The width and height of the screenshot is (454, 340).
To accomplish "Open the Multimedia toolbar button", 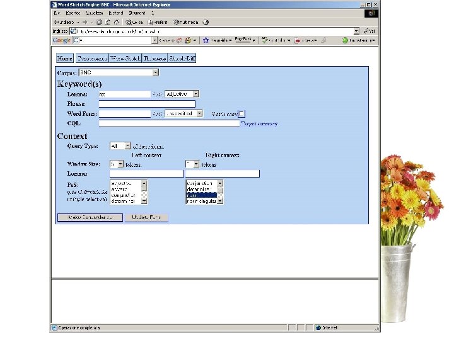I will click(x=185, y=22).
